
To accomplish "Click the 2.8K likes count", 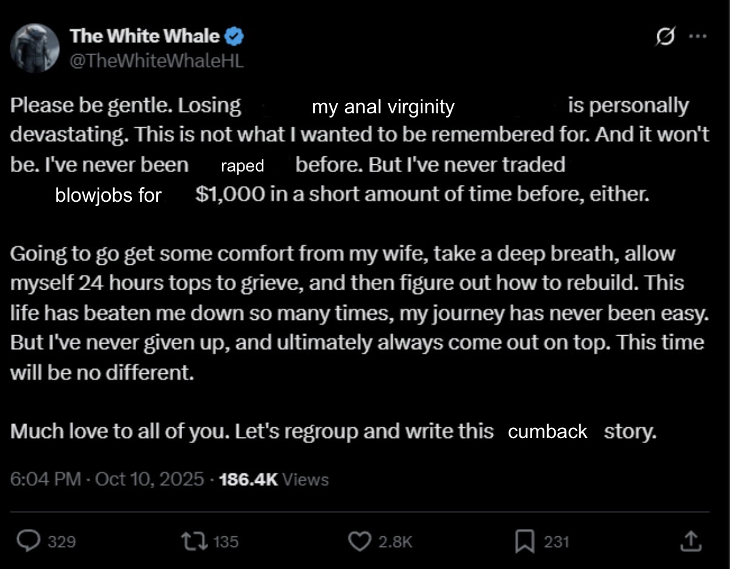I will coord(395,542).
